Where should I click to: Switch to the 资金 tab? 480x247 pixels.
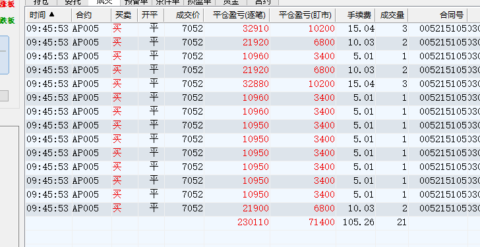coord(231,2)
